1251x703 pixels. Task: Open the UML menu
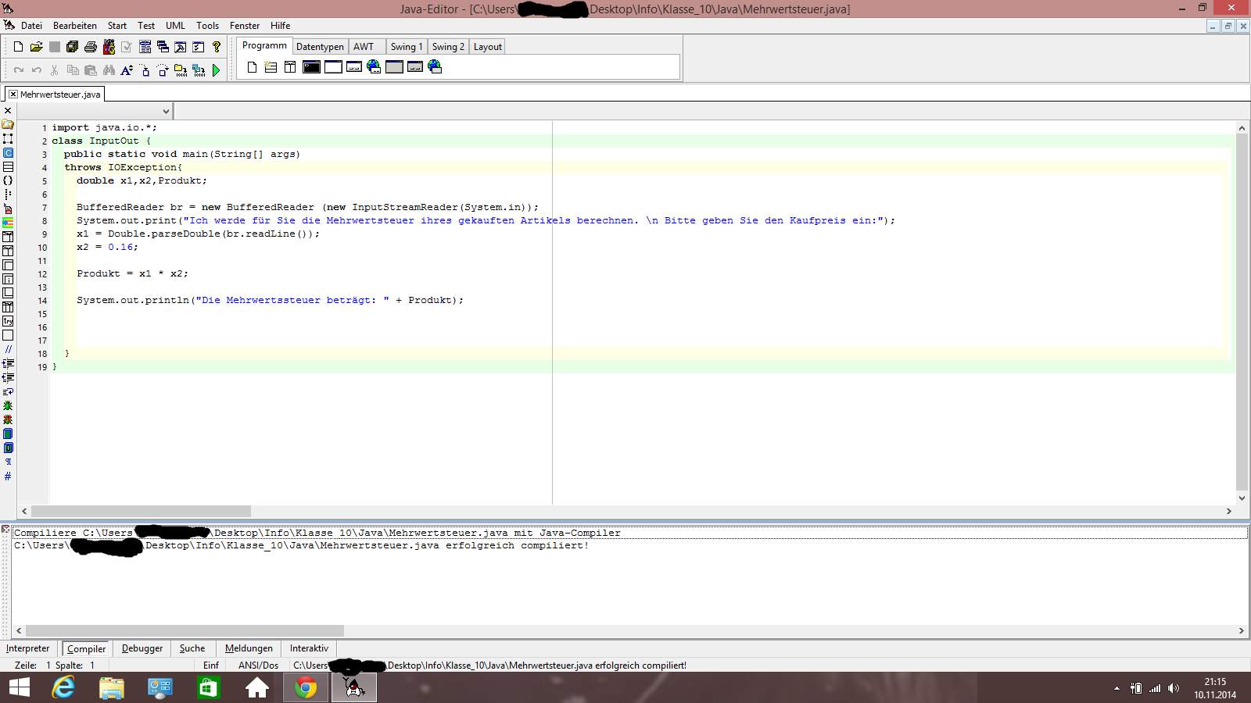point(175,25)
